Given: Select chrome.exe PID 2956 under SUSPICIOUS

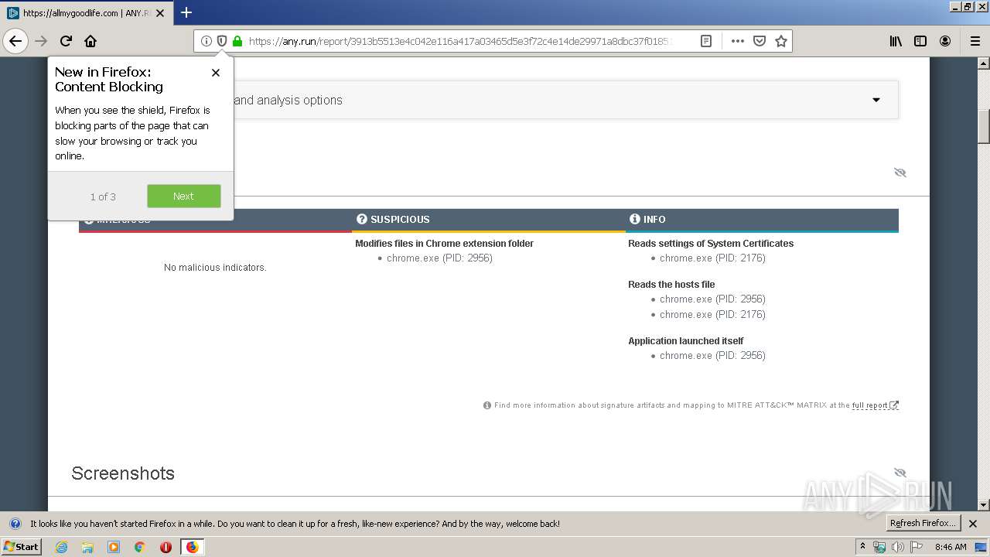Looking at the screenshot, I should 439,258.
